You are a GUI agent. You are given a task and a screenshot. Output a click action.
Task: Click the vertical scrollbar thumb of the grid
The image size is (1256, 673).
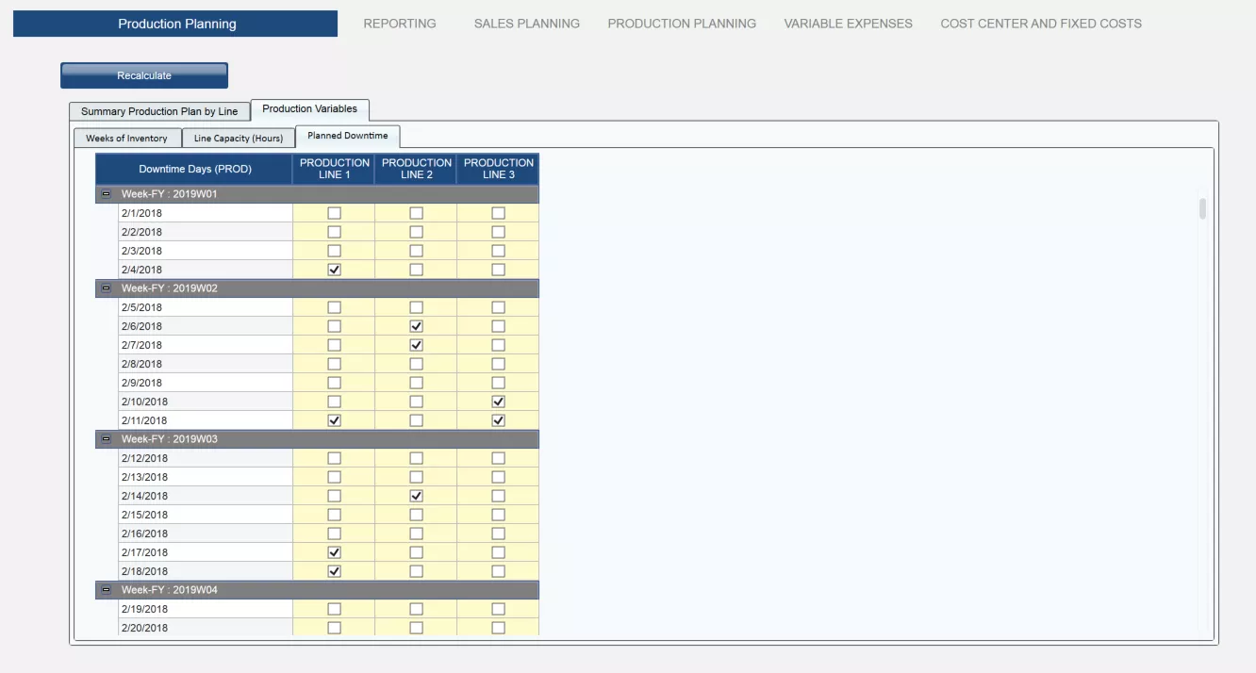coord(1202,208)
